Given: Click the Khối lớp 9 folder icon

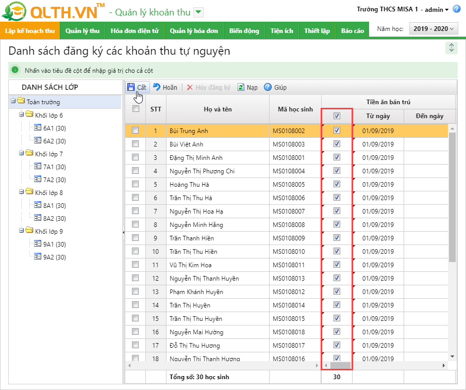Looking at the screenshot, I should [29, 230].
